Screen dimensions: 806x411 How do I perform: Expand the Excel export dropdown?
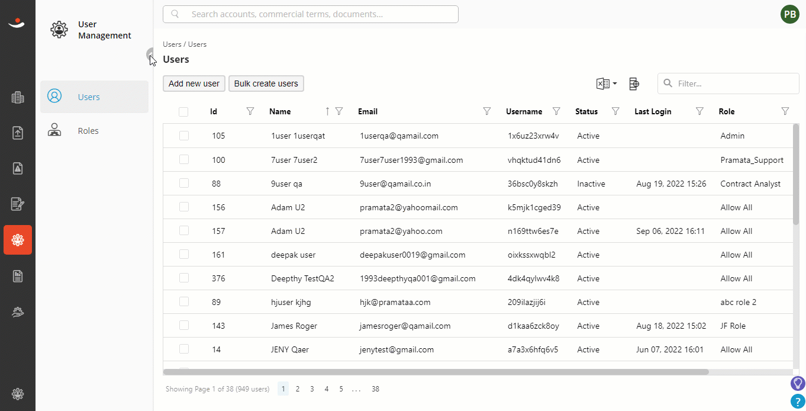click(x=607, y=84)
